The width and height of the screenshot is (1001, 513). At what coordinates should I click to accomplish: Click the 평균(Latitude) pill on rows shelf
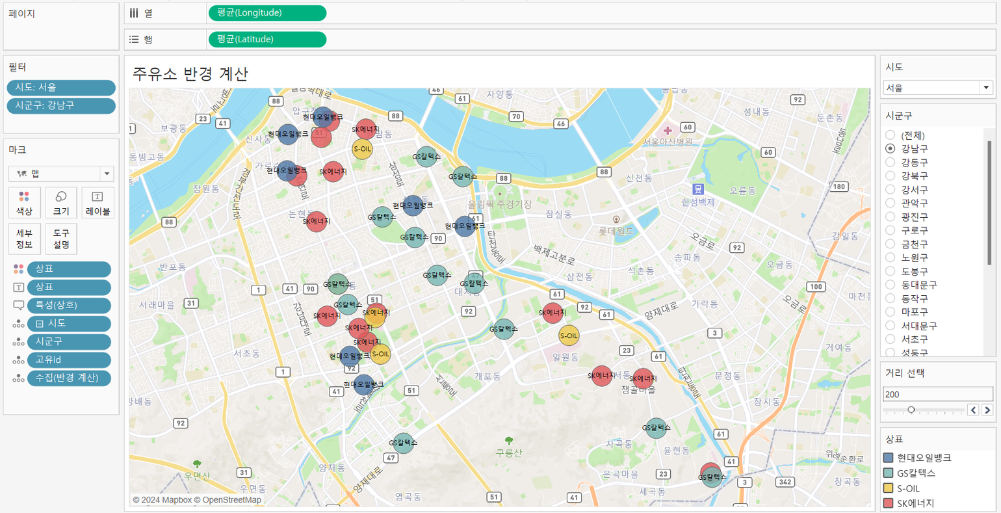(x=267, y=40)
